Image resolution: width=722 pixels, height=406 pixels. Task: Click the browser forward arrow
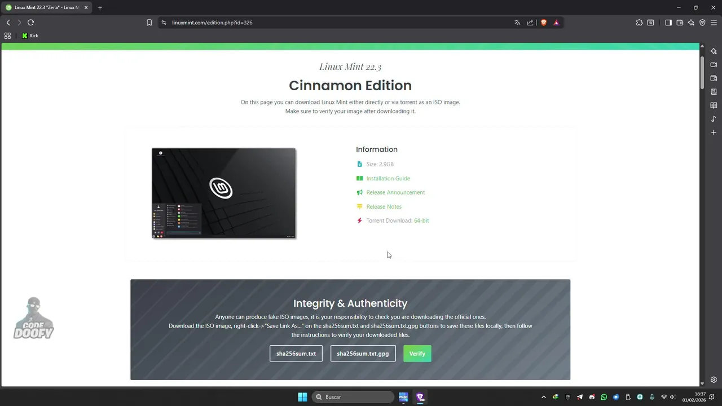[x=19, y=23]
